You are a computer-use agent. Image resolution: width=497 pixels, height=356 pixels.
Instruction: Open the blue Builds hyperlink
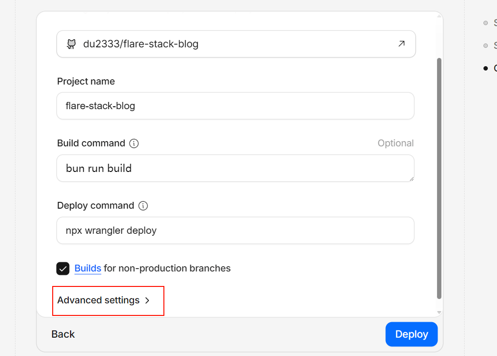coord(88,269)
